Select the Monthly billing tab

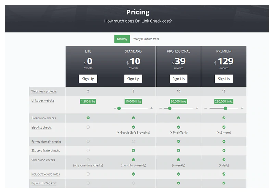(x=122, y=39)
